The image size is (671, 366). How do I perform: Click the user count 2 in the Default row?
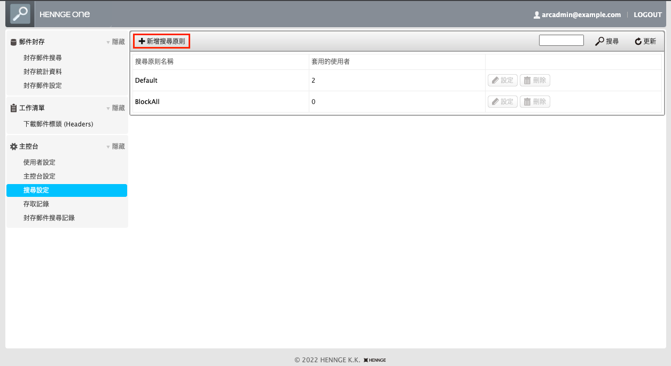[x=313, y=81]
